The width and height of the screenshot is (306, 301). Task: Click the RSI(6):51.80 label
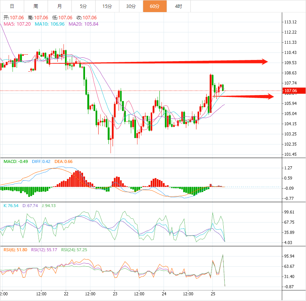15,250
